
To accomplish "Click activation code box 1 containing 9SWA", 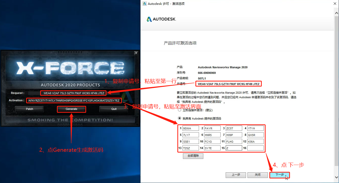I will click(191, 128).
